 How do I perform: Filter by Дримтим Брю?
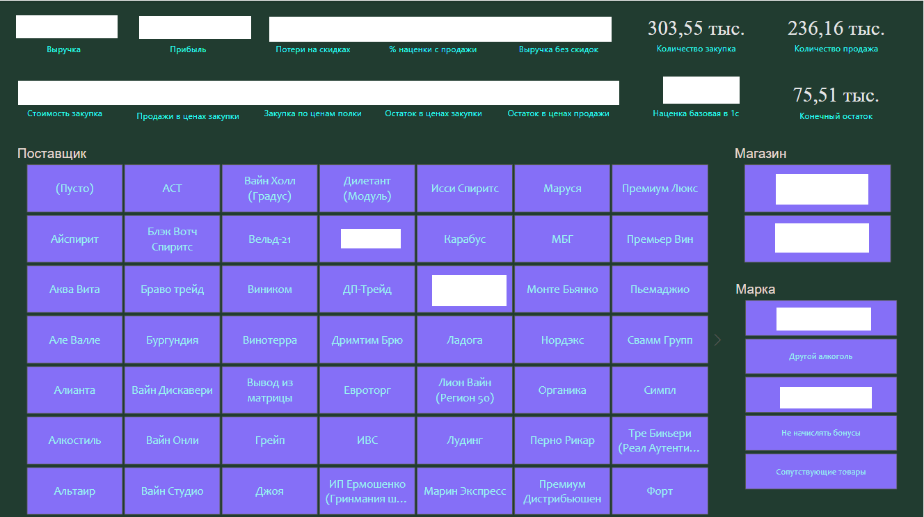click(367, 340)
